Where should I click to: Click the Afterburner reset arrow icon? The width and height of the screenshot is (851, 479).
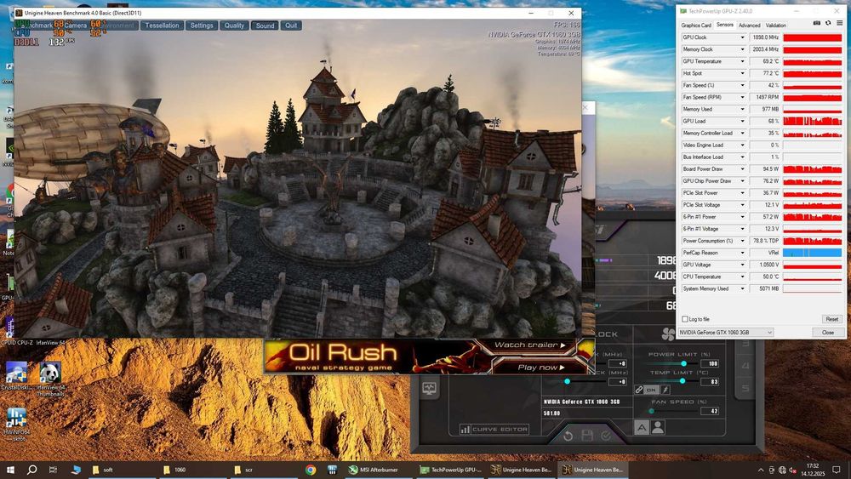pyautogui.click(x=568, y=436)
